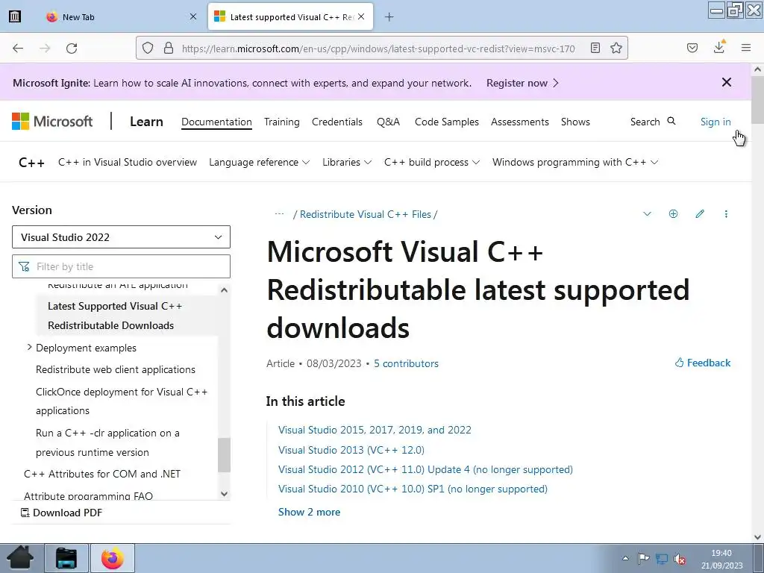Click the site security padlock icon
Image resolution: width=764 pixels, height=573 pixels.
(169, 48)
